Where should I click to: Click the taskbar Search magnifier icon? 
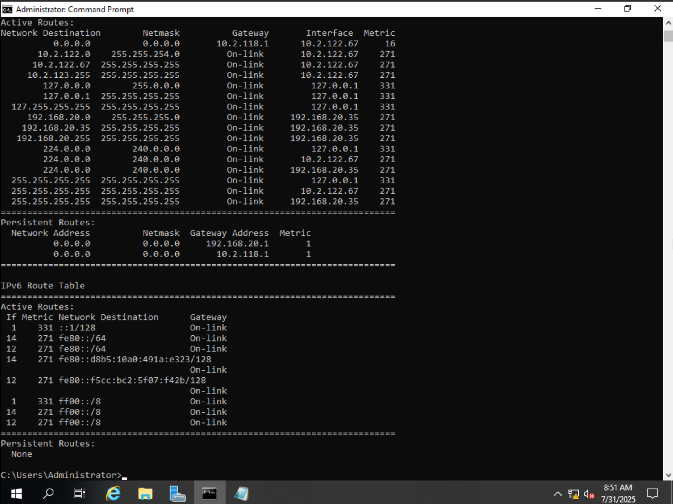coord(48,494)
